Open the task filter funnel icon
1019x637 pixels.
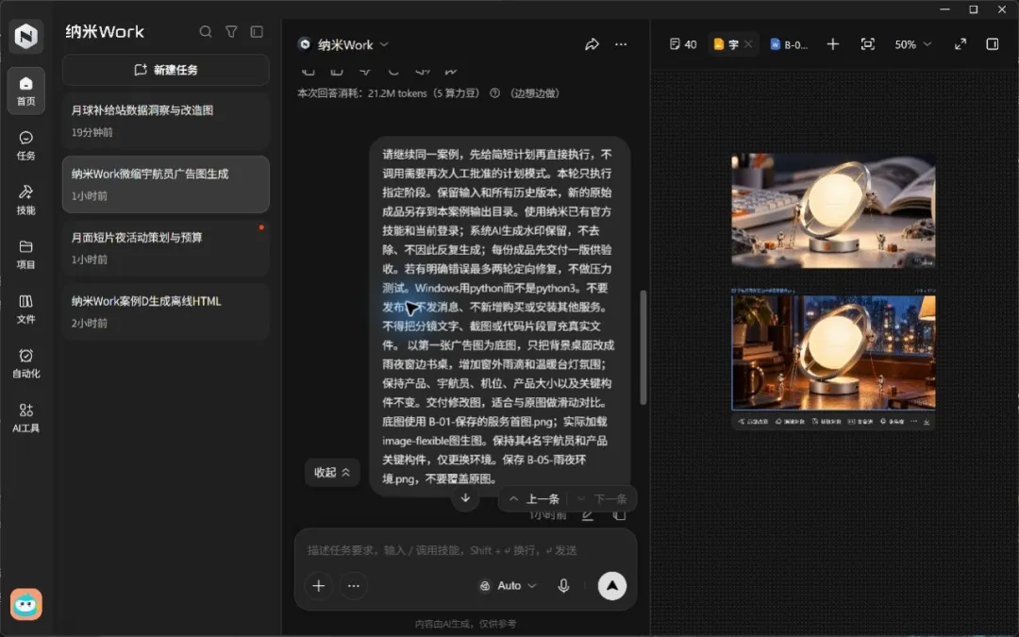pos(231,32)
